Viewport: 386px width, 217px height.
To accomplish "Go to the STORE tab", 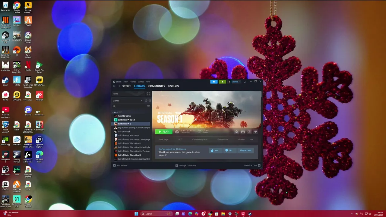I will [127, 86].
